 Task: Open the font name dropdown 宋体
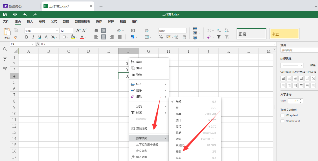point(41,31)
